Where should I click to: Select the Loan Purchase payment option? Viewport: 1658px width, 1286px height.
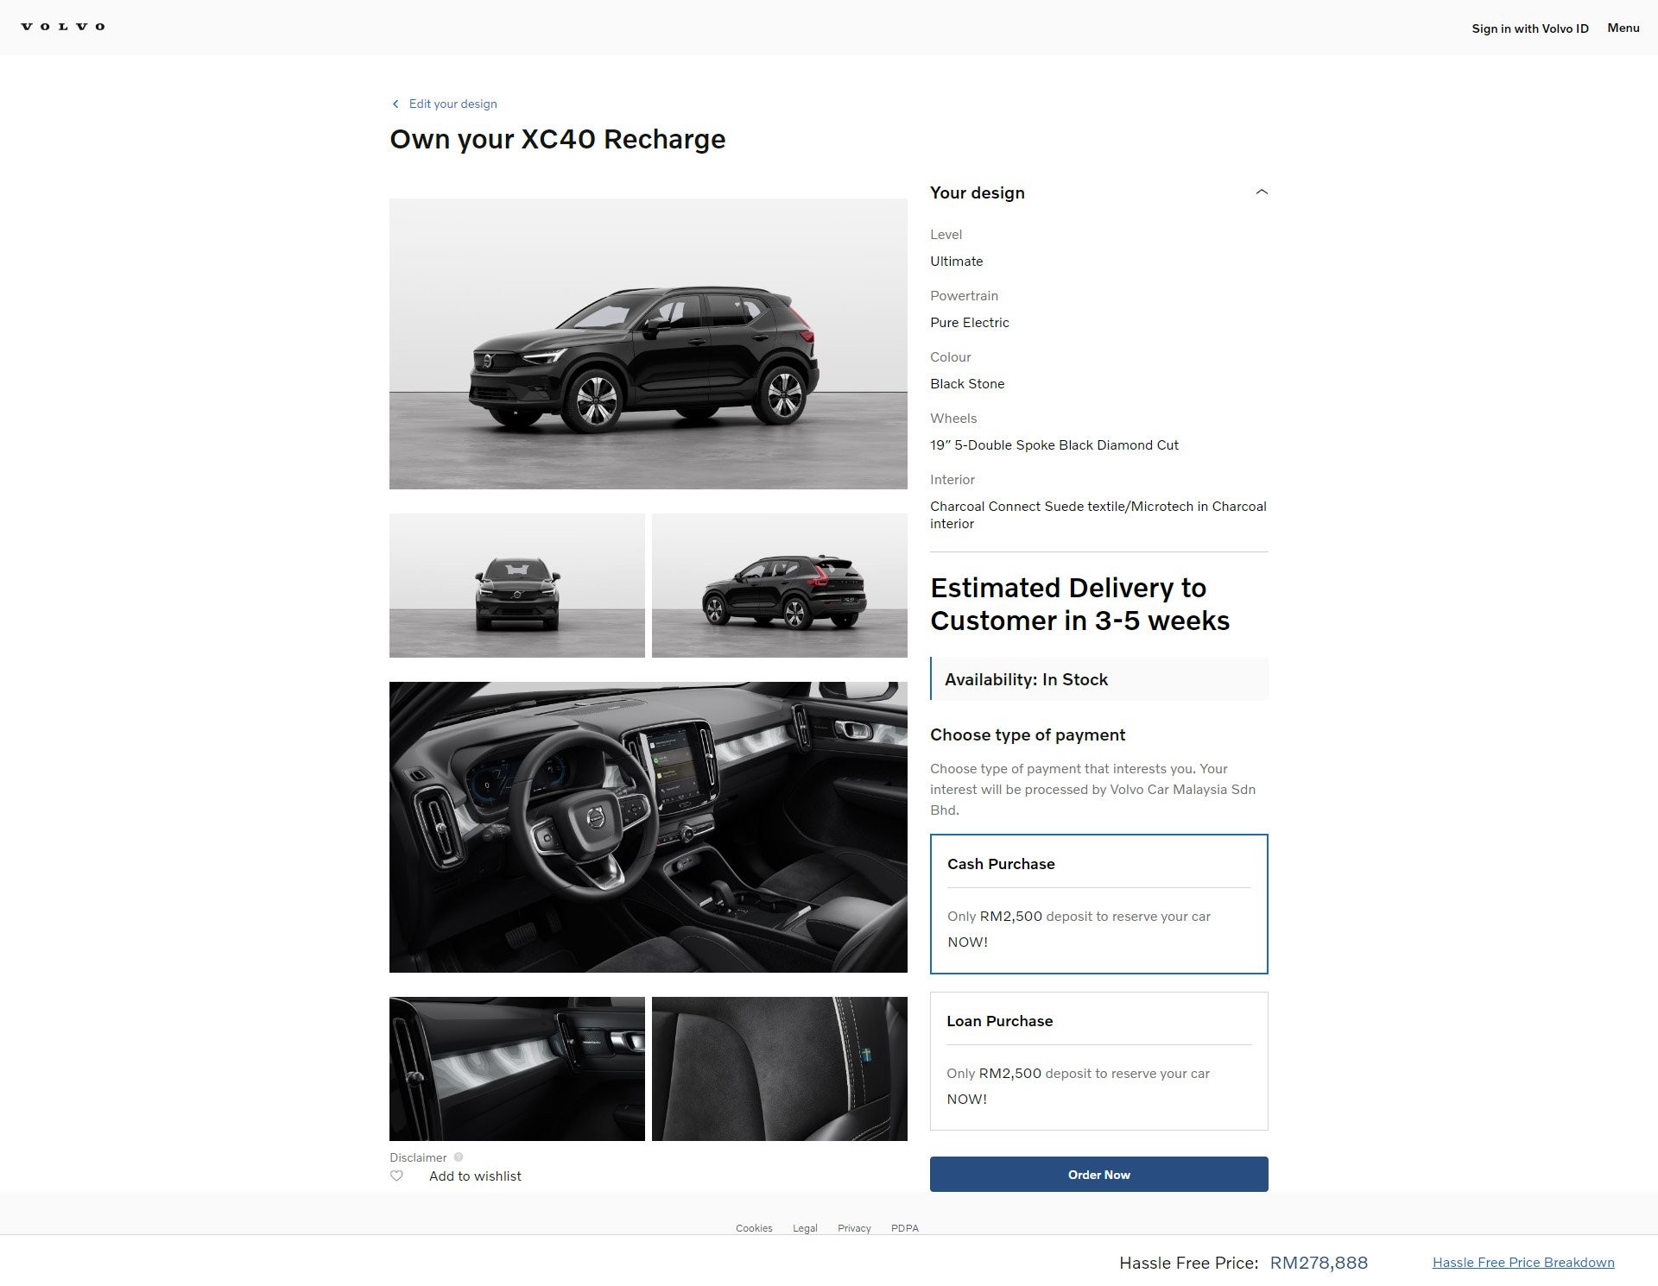(1098, 1061)
